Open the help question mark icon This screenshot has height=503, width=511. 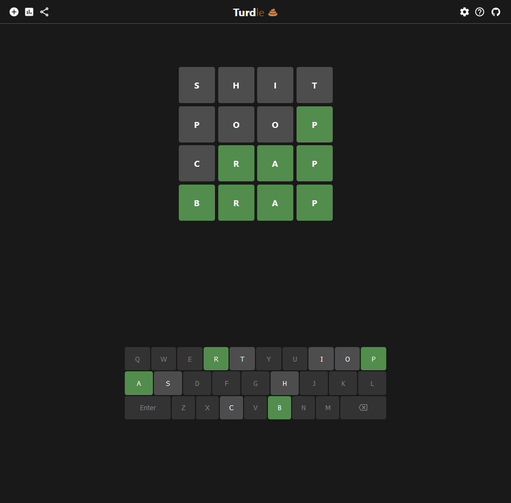point(480,12)
